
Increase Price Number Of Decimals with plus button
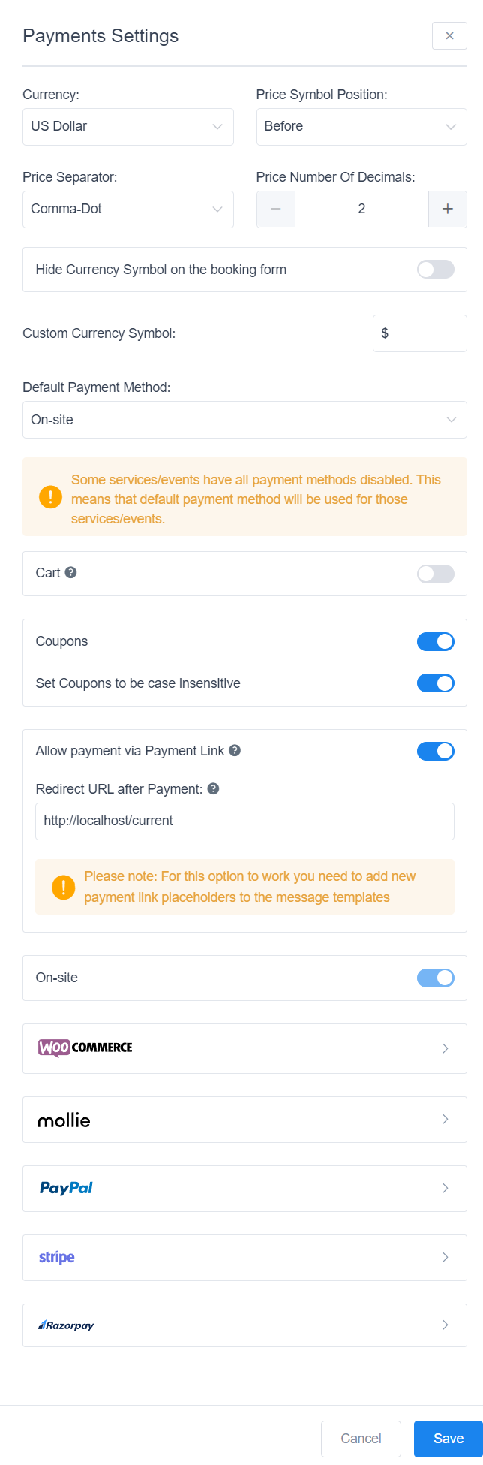(448, 209)
